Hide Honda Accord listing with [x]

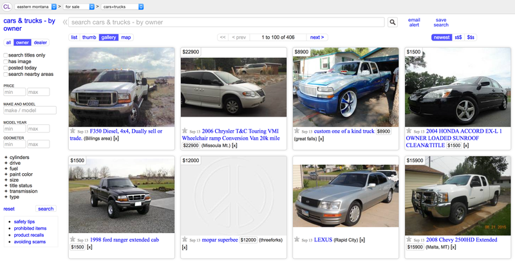coord(466,145)
